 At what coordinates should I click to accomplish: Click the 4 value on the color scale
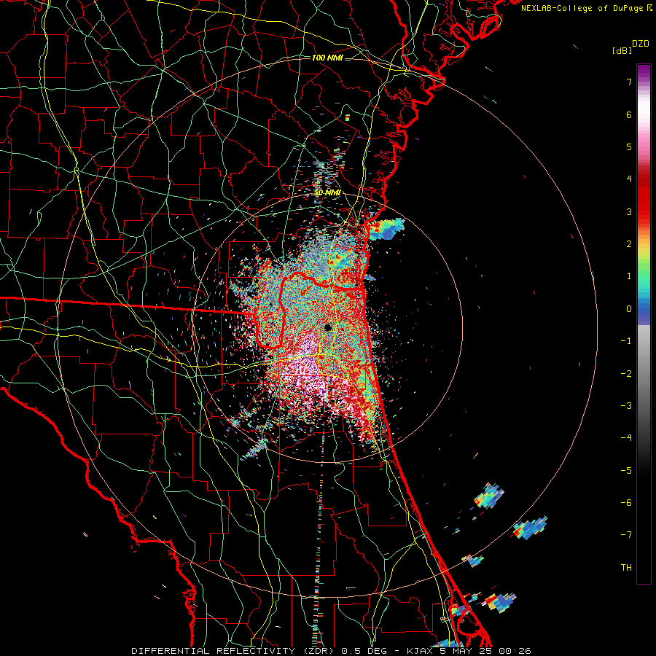[x=629, y=179]
